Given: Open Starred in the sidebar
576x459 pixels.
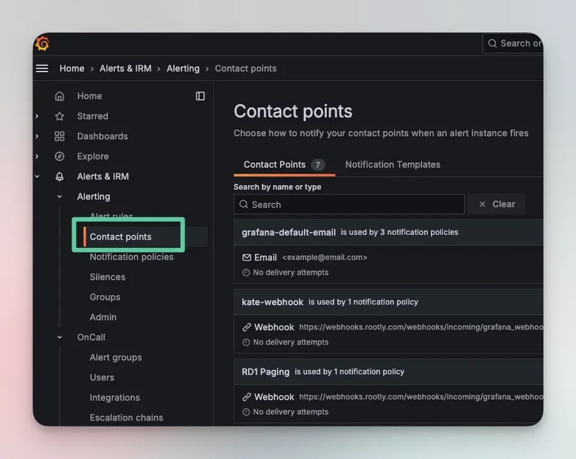Looking at the screenshot, I should click(x=93, y=116).
